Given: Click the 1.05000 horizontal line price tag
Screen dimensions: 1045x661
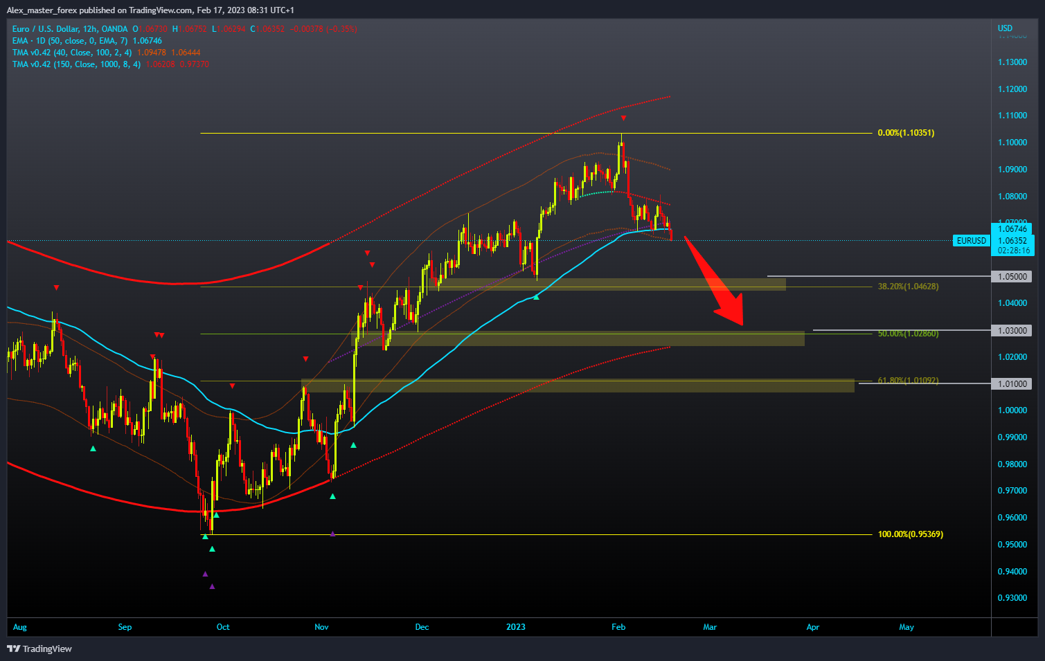Looking at the screenshot, I should point(1012,276).
